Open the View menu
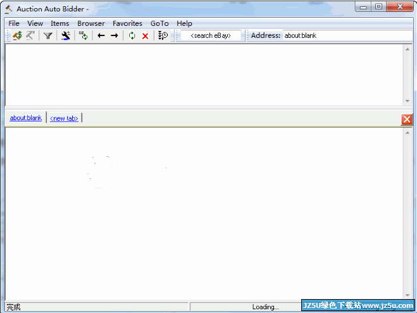The image size is (417, 313). (35, 23)
